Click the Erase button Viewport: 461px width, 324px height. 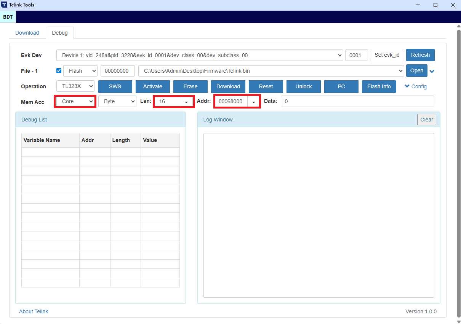click(x=190, y=86)
